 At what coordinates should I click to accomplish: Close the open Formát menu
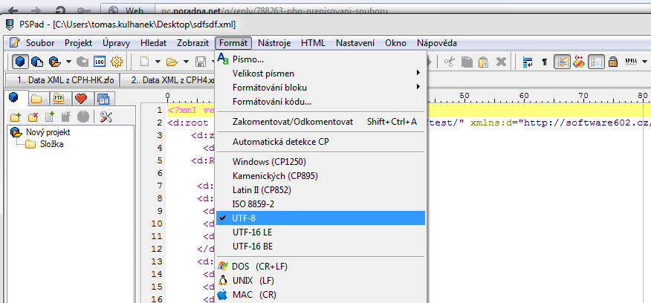tap(233, 43)
